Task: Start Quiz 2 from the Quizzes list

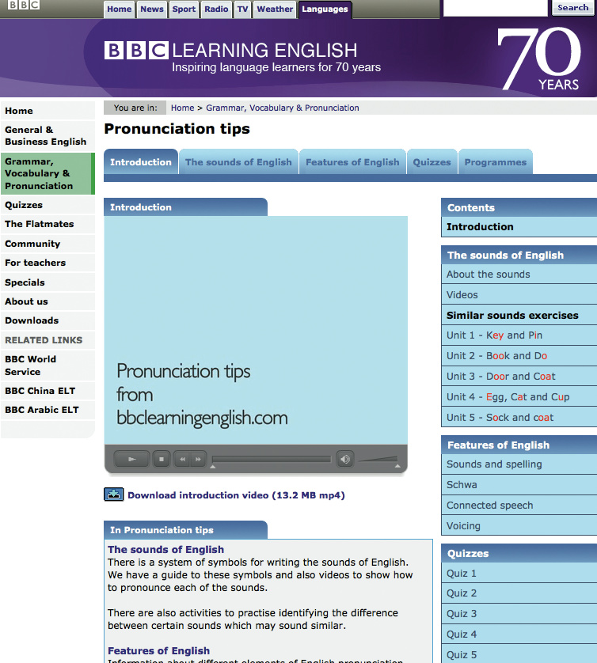Action: pyautogui.click(x=519, y=593)
